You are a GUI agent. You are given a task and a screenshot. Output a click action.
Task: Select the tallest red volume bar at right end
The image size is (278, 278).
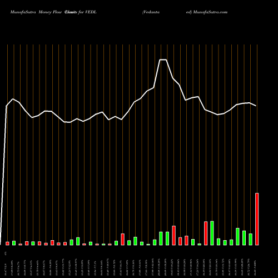click(x=257, y=219)
